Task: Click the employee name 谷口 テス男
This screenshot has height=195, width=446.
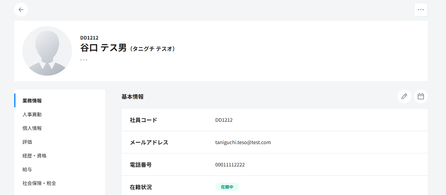Action: click(103, 48)
